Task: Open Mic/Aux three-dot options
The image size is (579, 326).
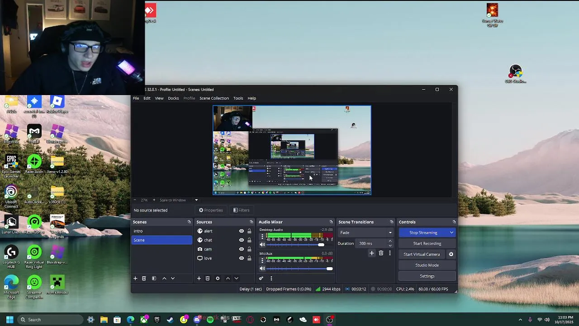Action: coord(262,260)
